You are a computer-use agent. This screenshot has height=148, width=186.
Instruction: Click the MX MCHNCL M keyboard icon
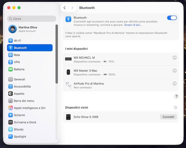point(68,59)
